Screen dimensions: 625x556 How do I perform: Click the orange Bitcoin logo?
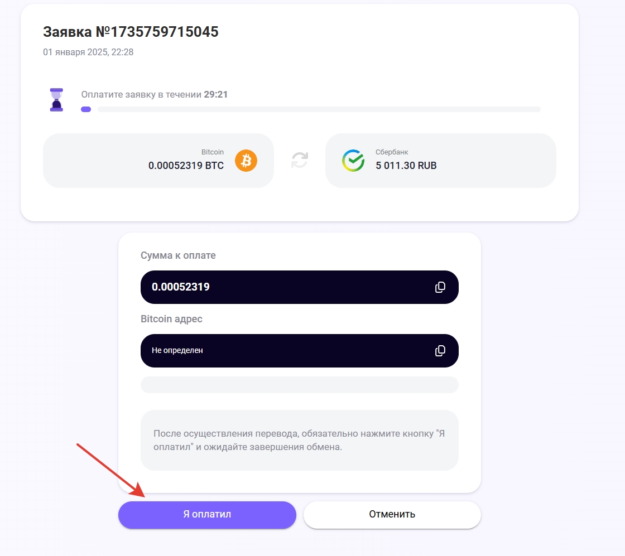pos(246,161)
